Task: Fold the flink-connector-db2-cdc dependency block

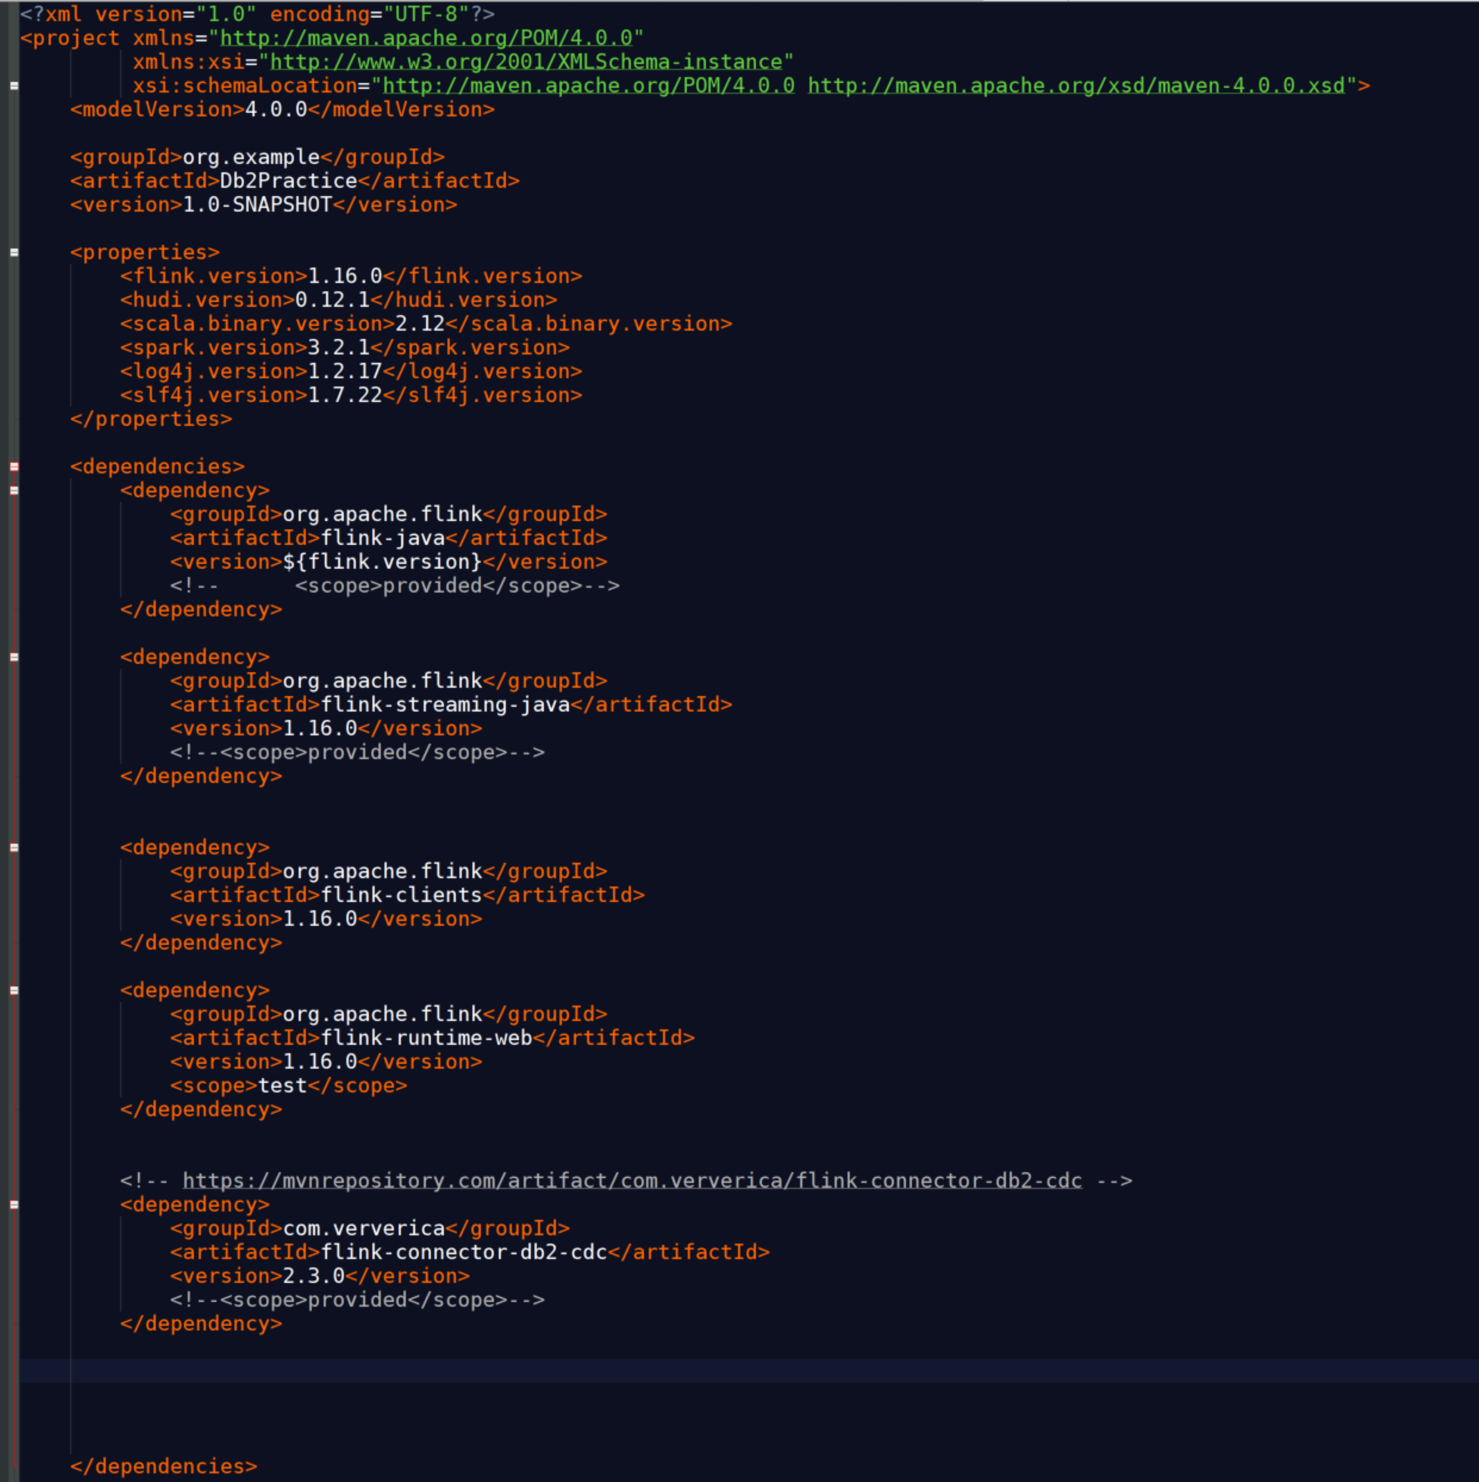Action: (14, 1203)
